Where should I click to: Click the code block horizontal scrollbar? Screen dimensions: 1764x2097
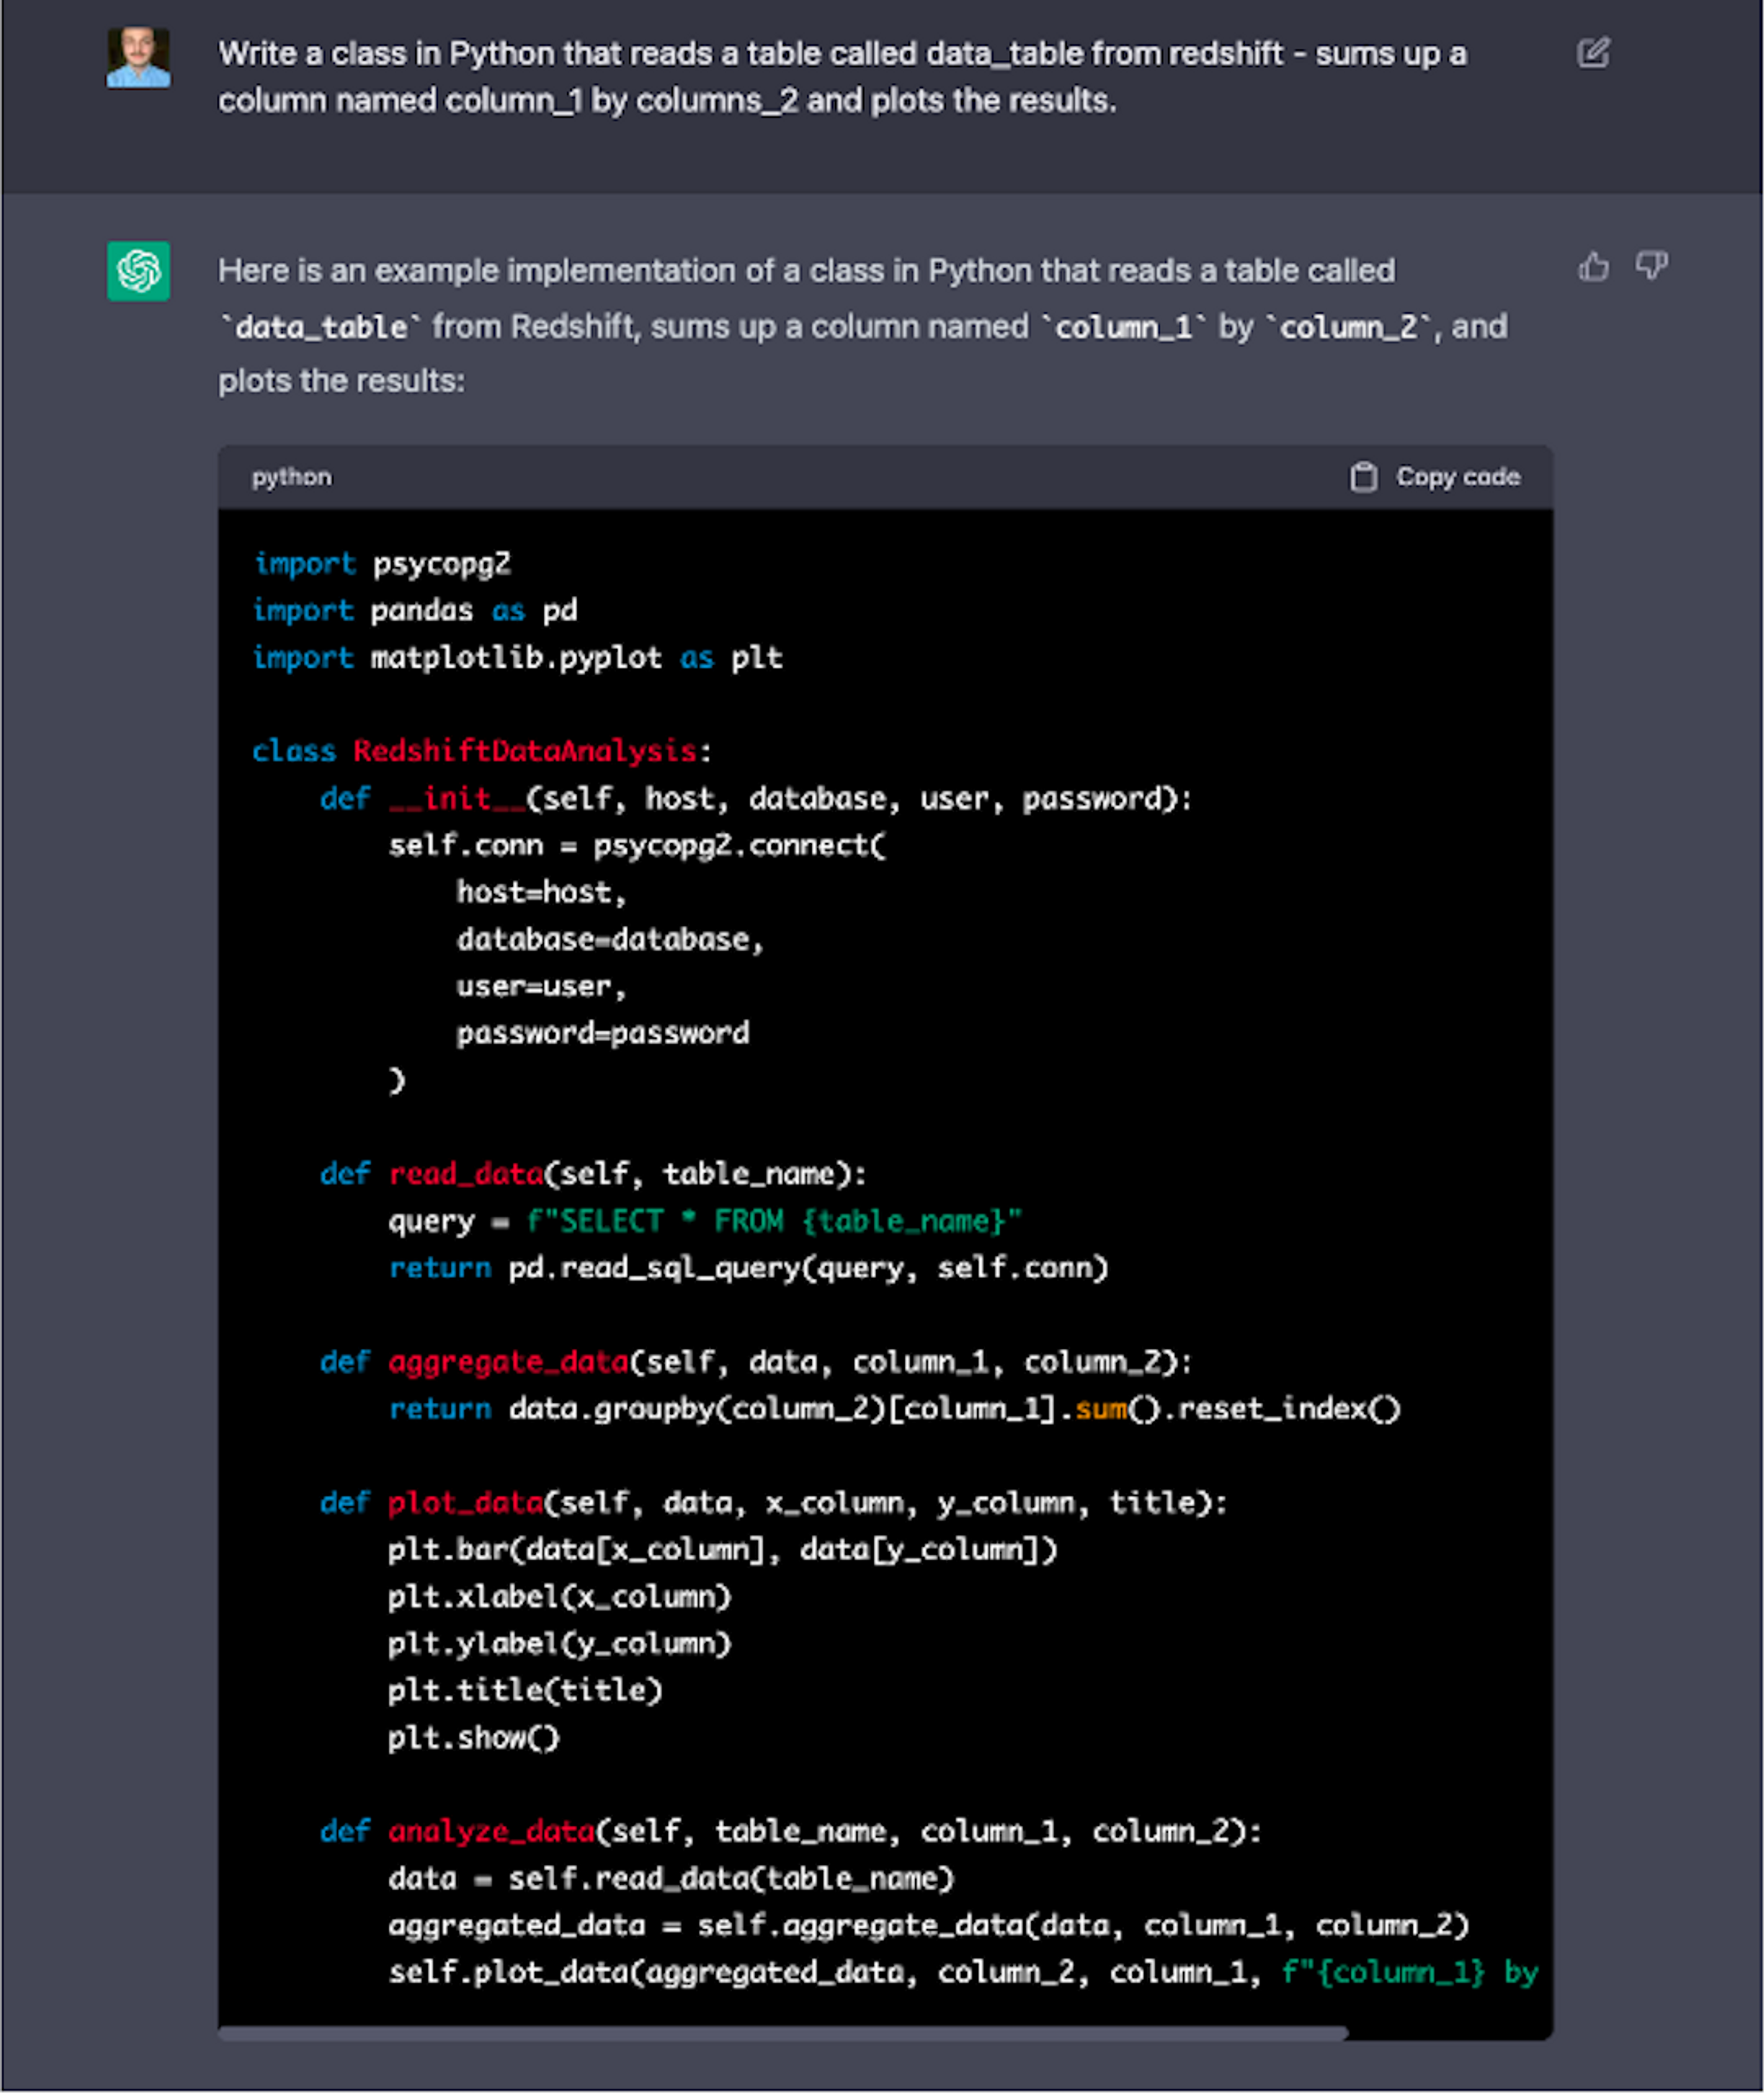782,2033
